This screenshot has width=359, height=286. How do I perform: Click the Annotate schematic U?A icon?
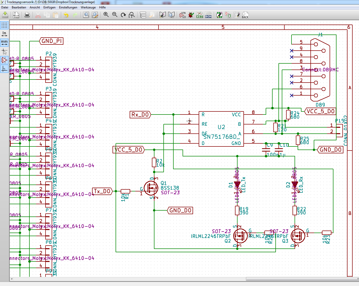(x=183, y=15)
